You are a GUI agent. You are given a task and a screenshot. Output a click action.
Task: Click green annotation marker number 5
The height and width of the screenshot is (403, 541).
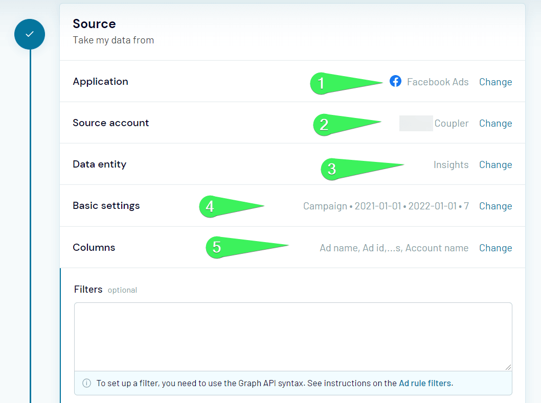[x=247, y=247]
